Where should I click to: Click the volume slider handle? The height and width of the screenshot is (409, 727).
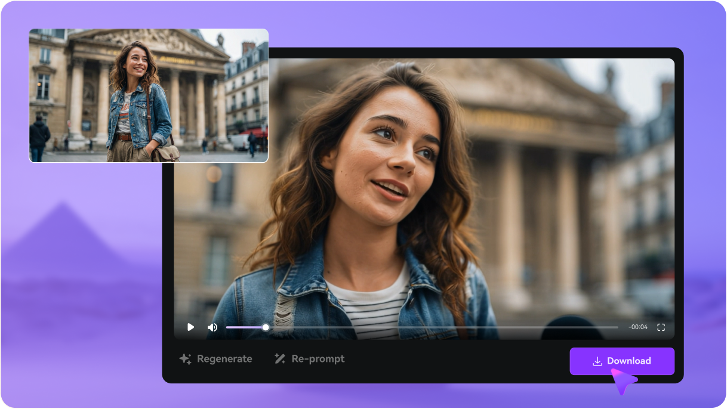264,327
